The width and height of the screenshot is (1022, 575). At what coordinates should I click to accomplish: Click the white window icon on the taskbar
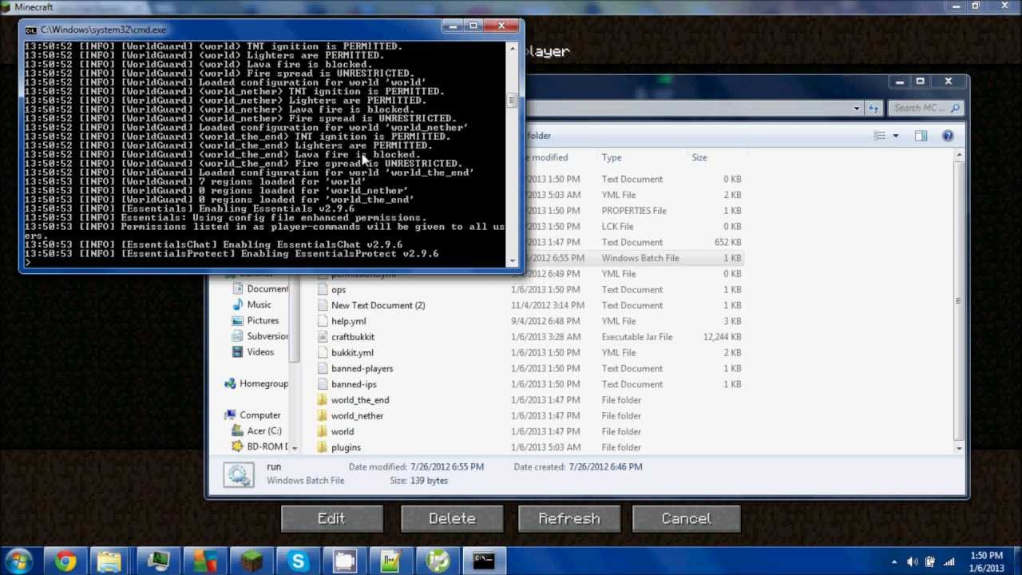point(344,561)
